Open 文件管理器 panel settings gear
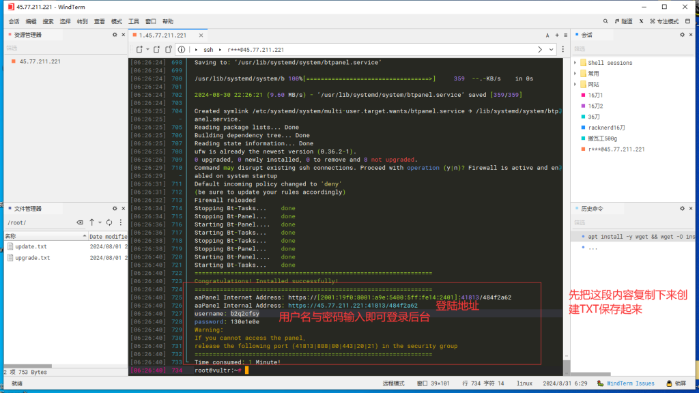Image resolution: width=699 pixels, height=393 pixels. (x=115, y=209)
